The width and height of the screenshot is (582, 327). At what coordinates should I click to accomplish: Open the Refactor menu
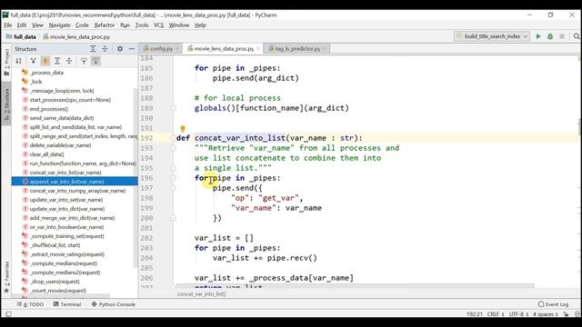click(105, 25)
